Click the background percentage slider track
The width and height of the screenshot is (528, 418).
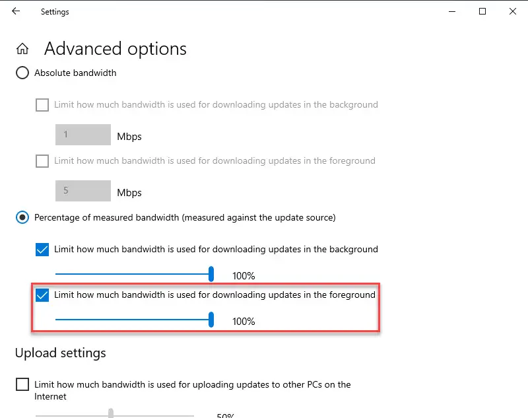click(x=132, y=274)
